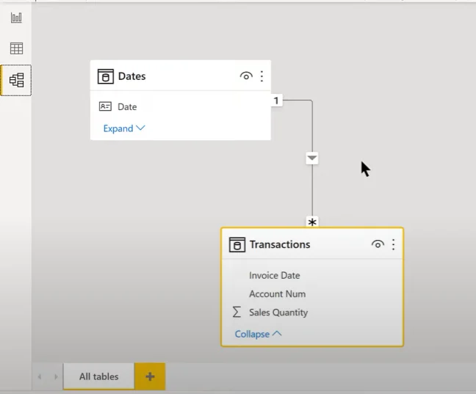Click the '1' cardinality marker
The width and height of the screenshot is (476, 394).
pyautogui.click(x=276, y=101)
